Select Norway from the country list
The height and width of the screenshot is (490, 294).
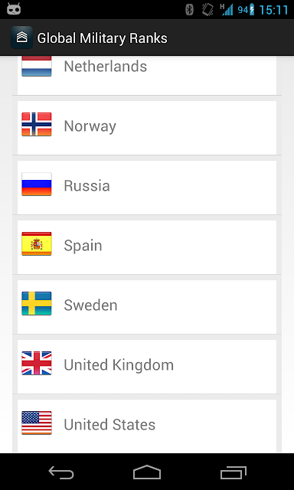coord(147,128)
